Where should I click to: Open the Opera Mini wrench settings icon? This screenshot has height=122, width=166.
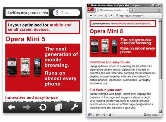click(74, 107)
